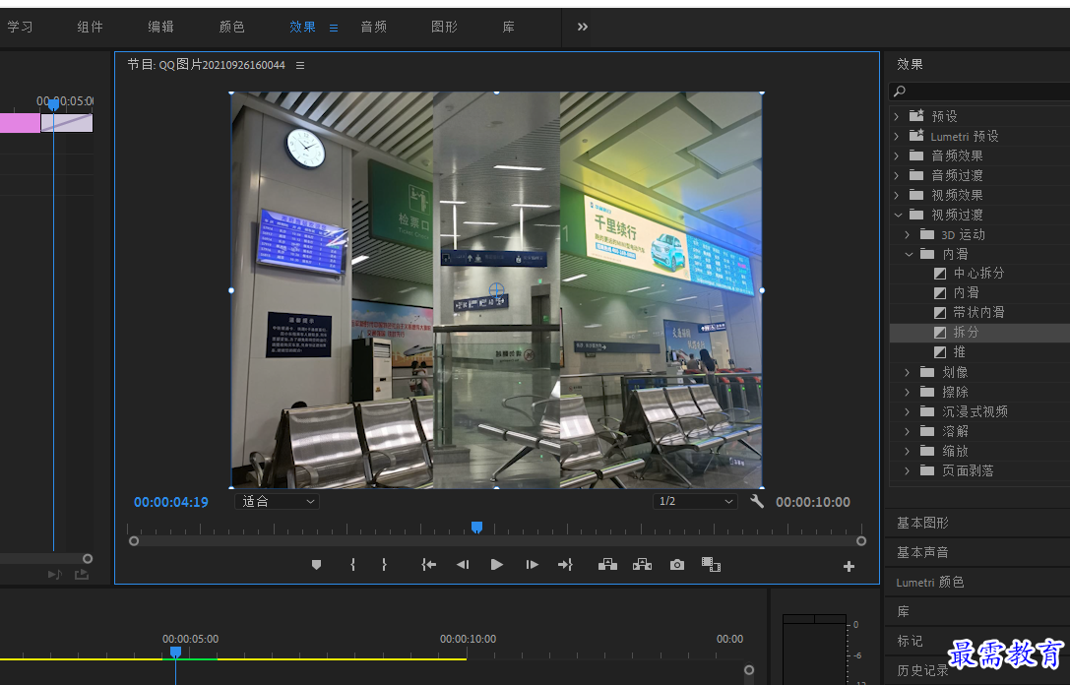Go to In point button
Image resolution: width=1070 pixels, height=685 pixels.
[x=428, y=565]
